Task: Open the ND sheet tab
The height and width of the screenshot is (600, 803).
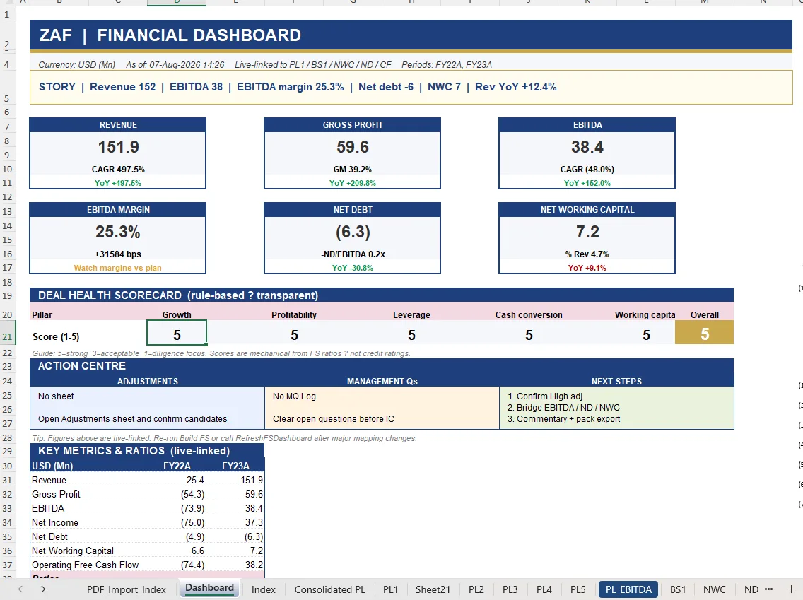Action: (751, 589)
